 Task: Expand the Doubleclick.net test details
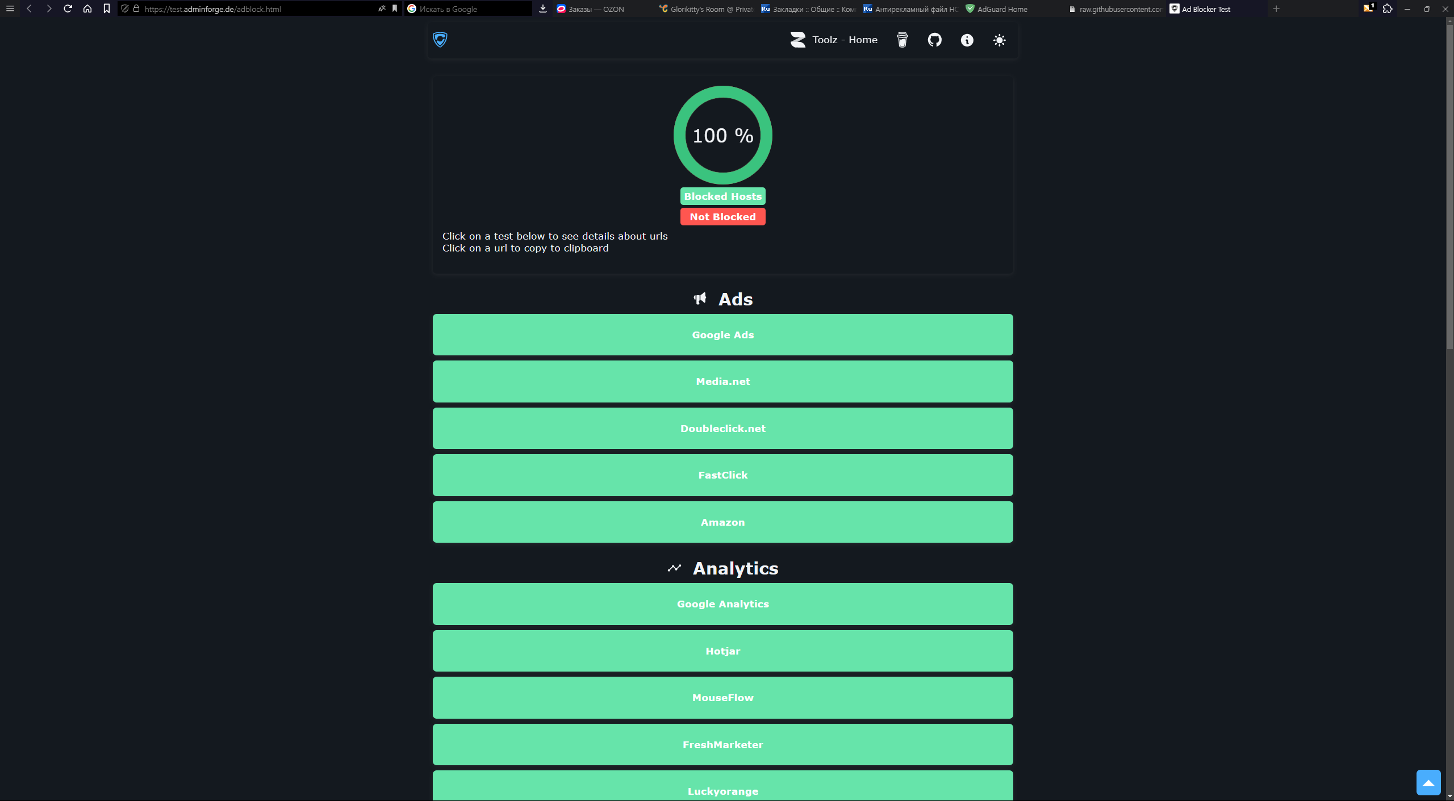point(723,429)
